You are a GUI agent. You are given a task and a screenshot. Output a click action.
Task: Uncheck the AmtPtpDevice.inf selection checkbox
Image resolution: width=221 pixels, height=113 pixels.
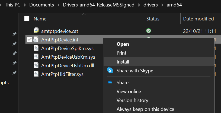(x=30, y=40)
